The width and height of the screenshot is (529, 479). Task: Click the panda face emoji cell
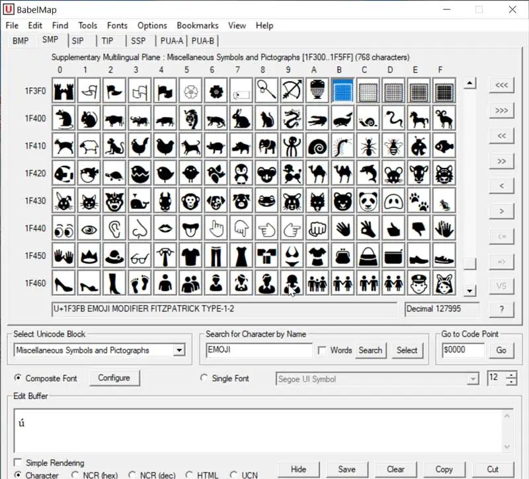tap(368, 201)
